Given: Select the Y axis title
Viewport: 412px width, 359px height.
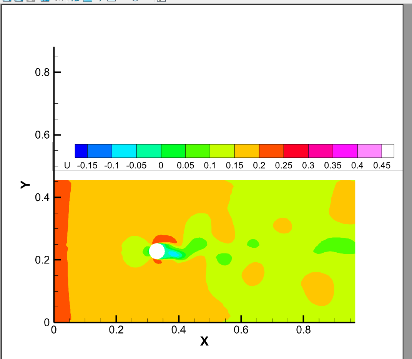Looking at the screenshot, I should pos(25,185).
